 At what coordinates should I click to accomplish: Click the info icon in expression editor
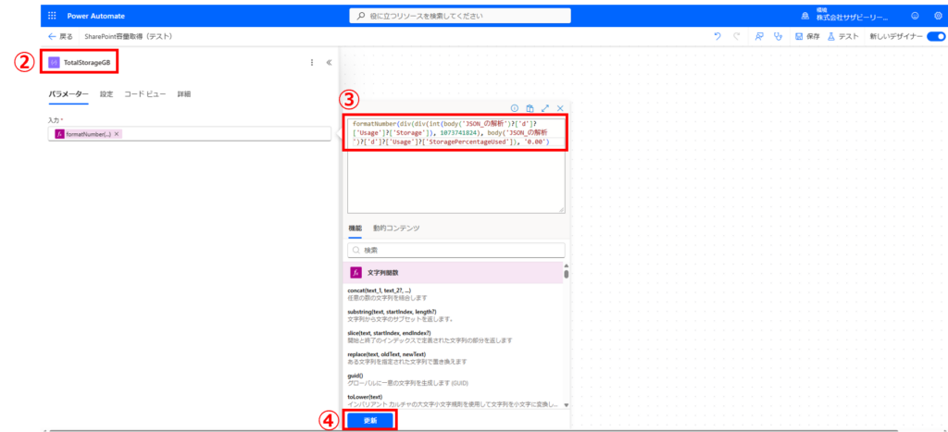point(515,108)
